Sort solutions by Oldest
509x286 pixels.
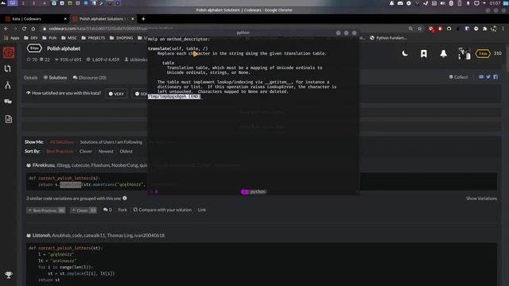click(x=126, y=151)
